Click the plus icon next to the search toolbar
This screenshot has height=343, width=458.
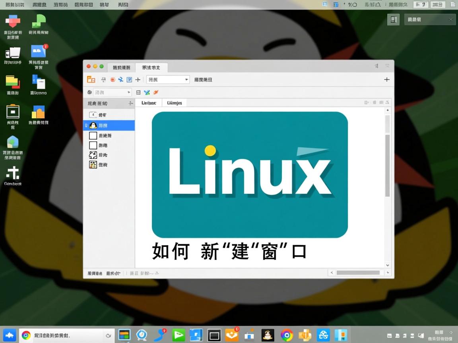point(138,79)
